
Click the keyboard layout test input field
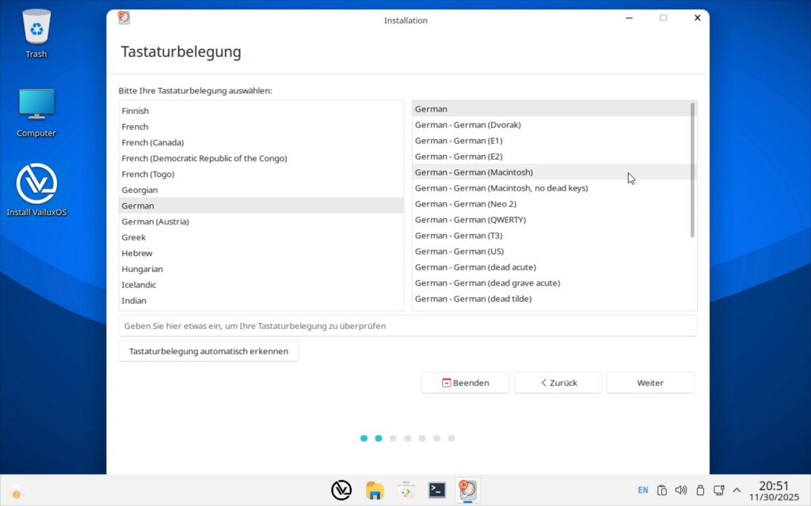pos(407,326)
